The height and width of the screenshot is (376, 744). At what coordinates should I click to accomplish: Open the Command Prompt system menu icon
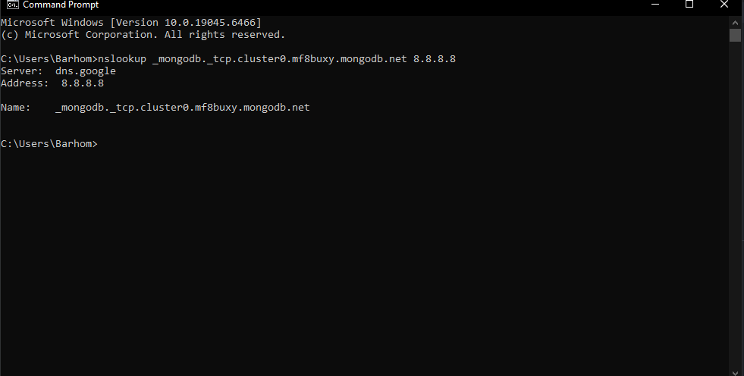point(12,5)
